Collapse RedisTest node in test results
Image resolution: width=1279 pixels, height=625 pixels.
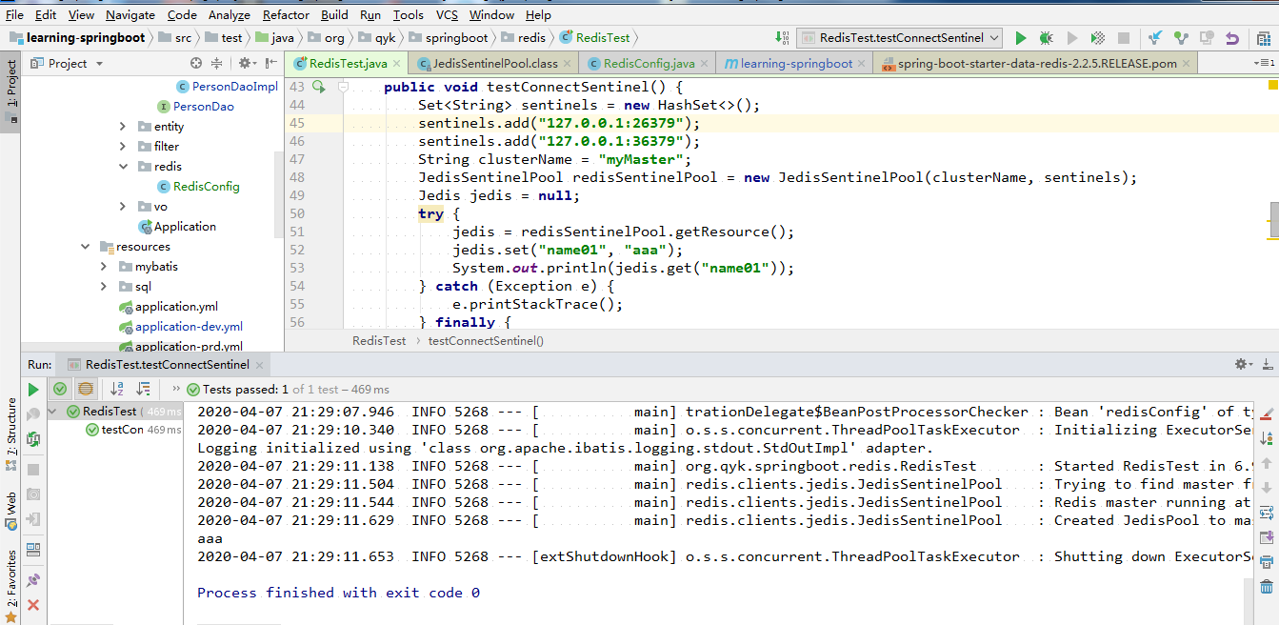pyautogui.click(x=54, y=412)
